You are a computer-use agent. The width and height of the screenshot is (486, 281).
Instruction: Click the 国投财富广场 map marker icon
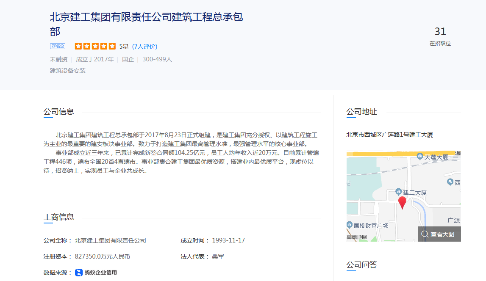click(350, 225)
